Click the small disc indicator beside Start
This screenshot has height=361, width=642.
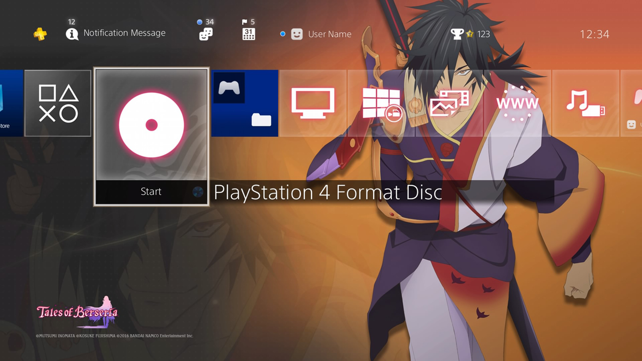(x=198, y=192)
